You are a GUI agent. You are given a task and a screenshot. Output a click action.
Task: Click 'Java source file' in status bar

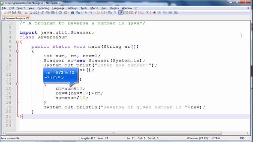pos(10,138)
